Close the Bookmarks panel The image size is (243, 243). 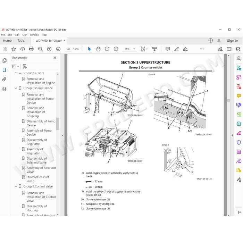(x=55, y=58)
